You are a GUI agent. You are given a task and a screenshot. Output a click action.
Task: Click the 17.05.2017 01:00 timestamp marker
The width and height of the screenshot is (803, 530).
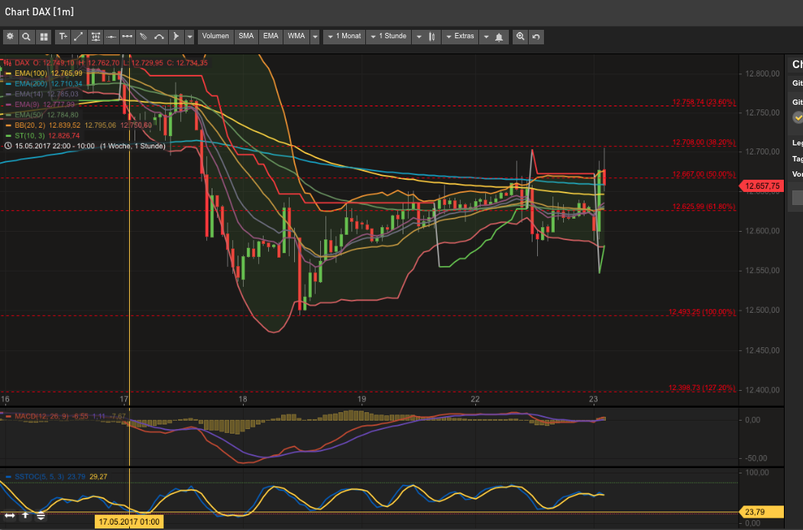tap(128, 520)
